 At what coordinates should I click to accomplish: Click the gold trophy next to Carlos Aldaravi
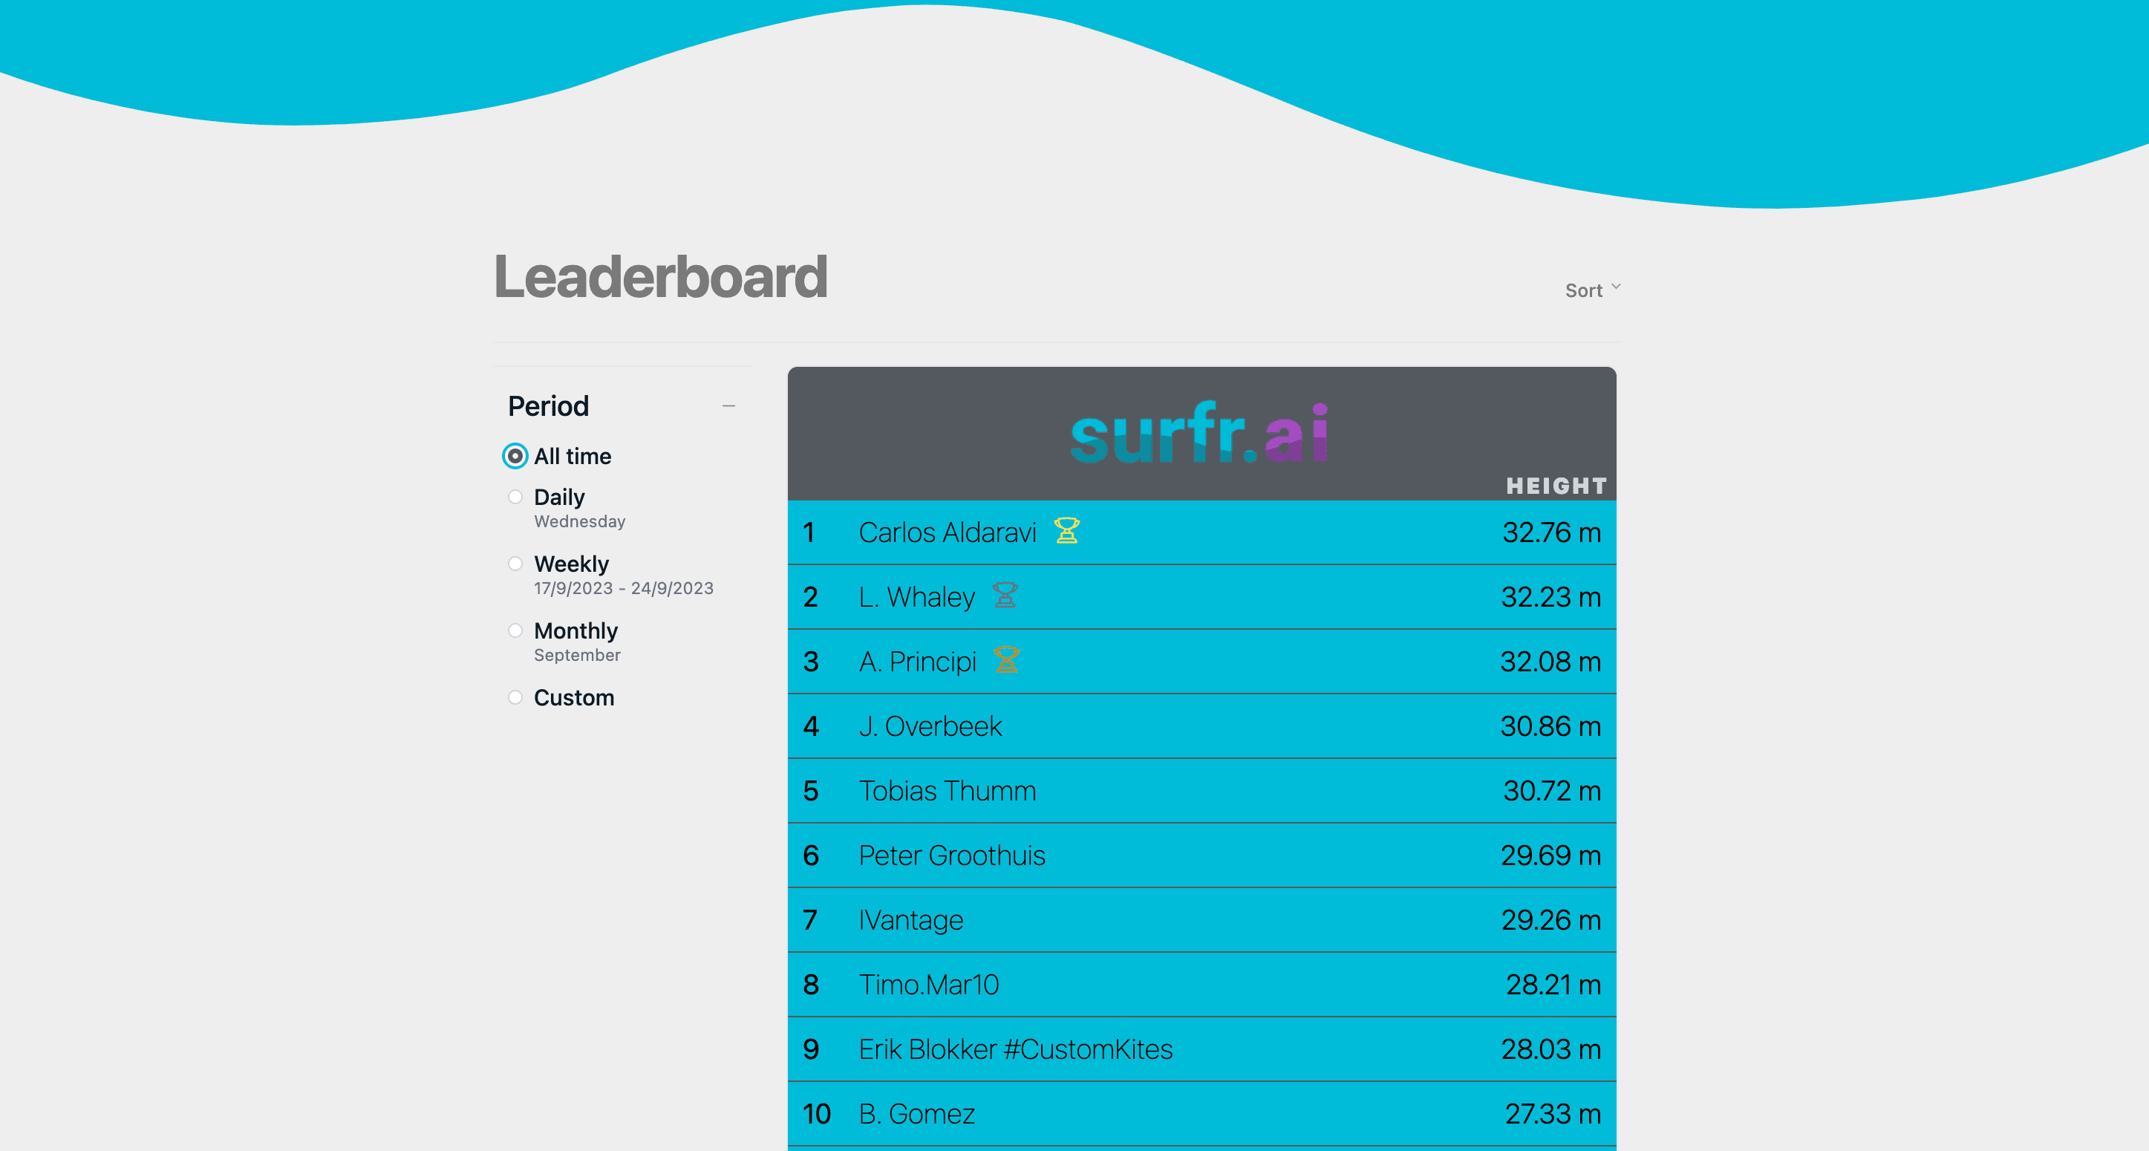[x=1066, y=531]
